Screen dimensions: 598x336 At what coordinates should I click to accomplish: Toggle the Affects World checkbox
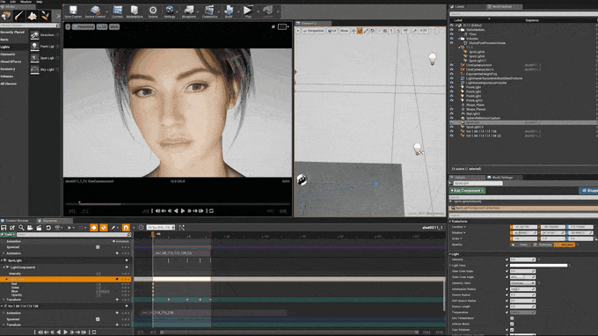[x=512, y=324]
